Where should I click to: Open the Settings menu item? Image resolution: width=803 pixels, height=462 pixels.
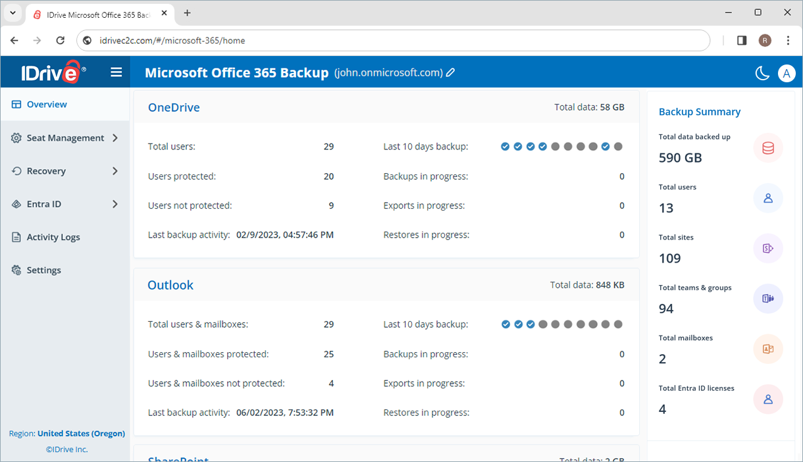65,270
